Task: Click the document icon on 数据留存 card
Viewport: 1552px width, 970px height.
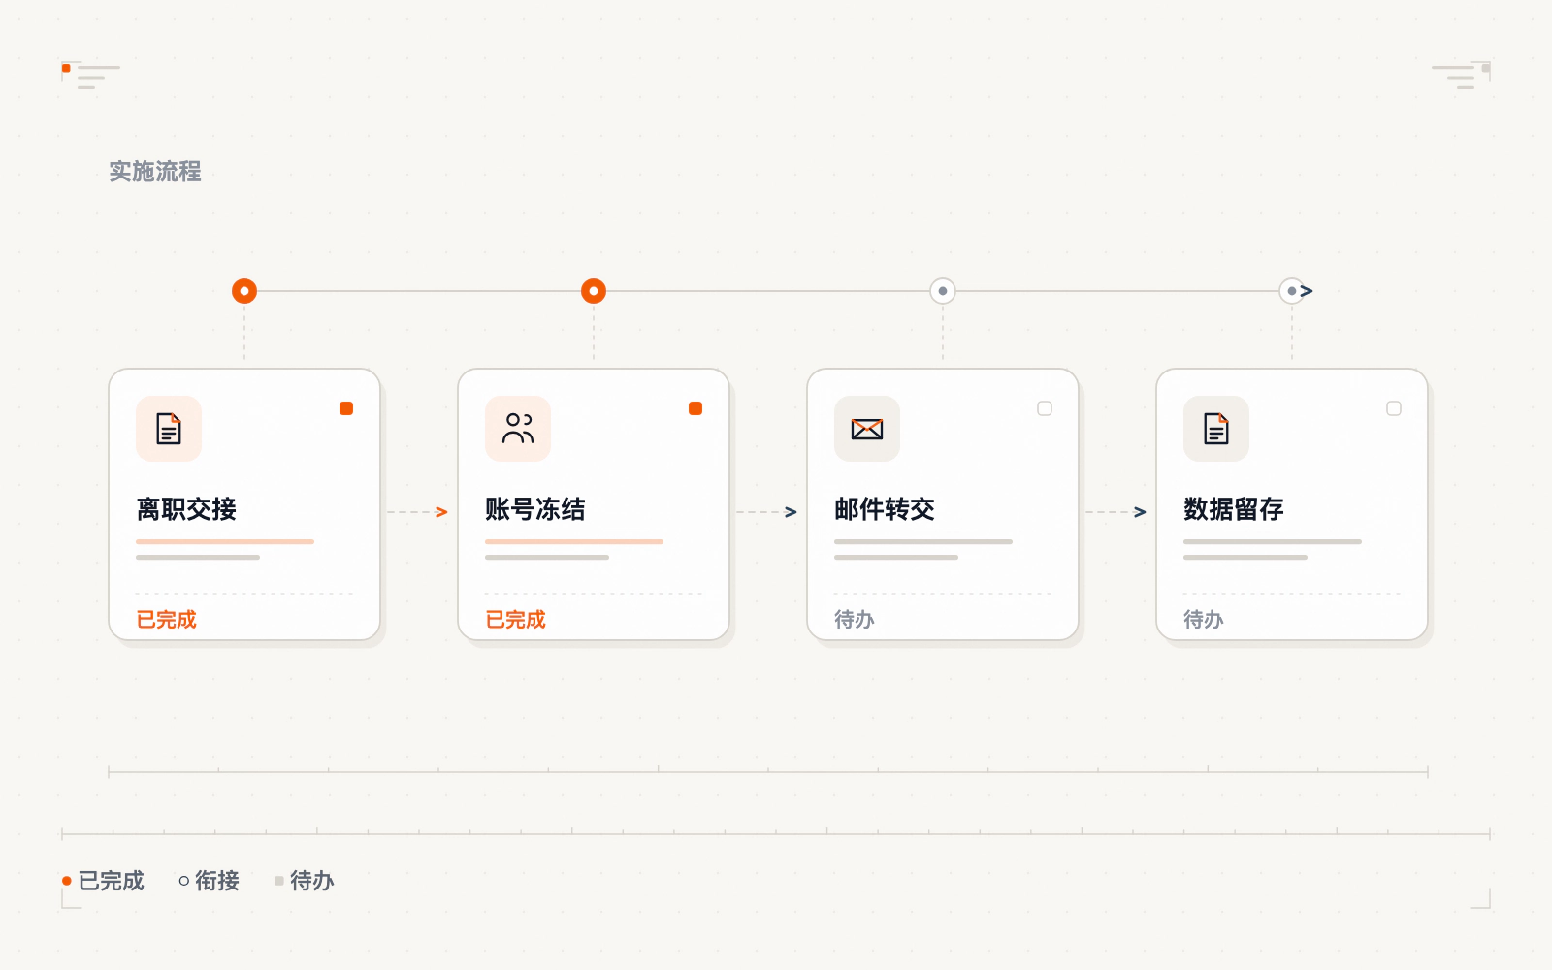Action: point(1216,429)
